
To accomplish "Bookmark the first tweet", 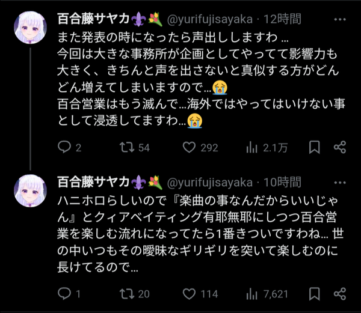I will [314, 147].
